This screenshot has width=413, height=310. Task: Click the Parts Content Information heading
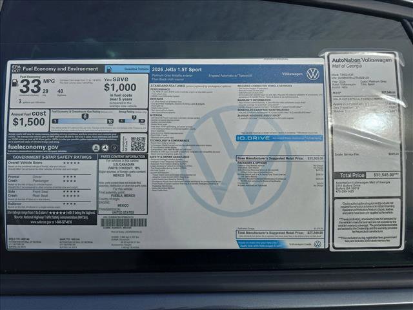coord(123,156)
